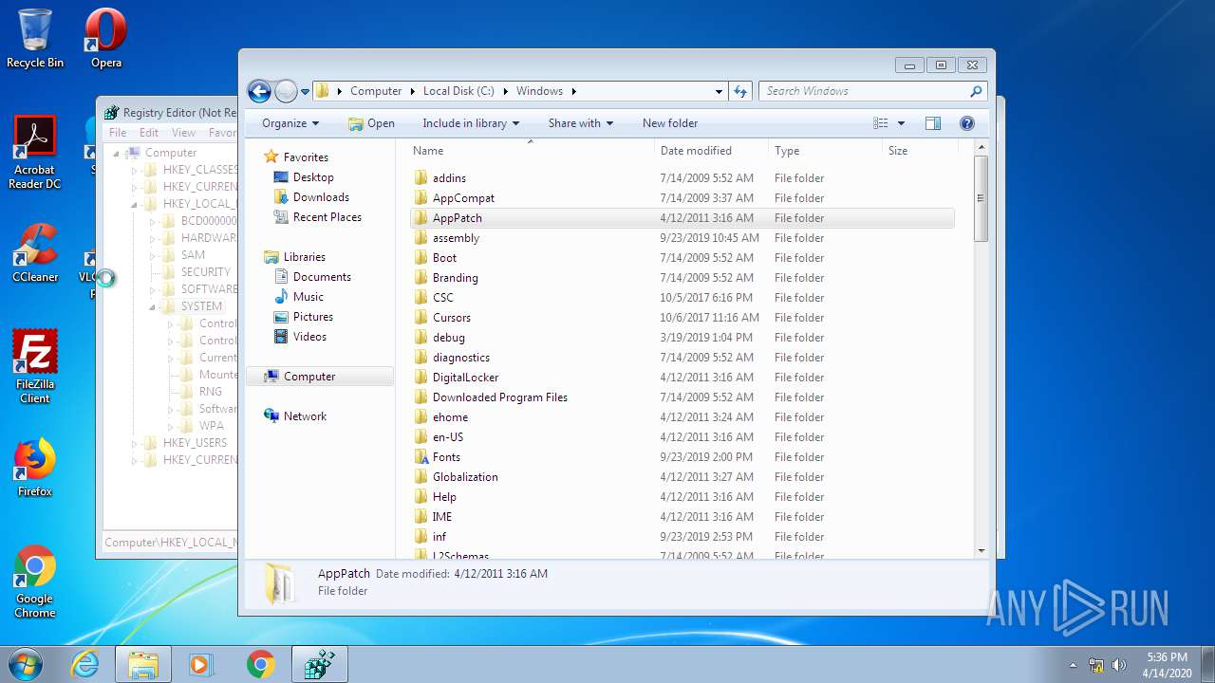
Task: Select the Fonts folder icon
Action: click(421, 457)
